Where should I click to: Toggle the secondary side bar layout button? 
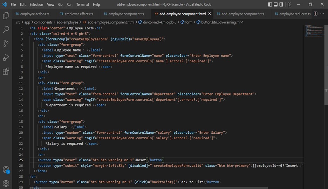click(282, 5)
